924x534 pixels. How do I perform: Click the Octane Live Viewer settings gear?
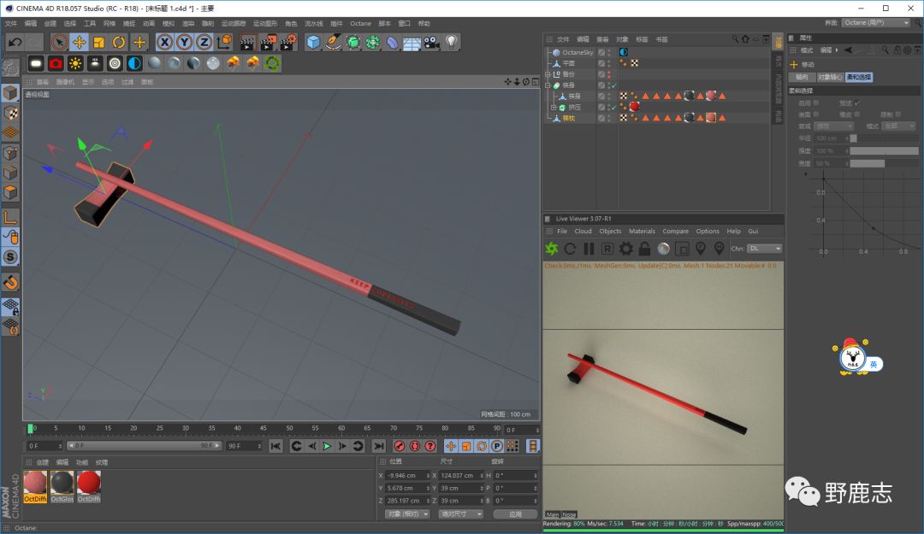[626, 249]
